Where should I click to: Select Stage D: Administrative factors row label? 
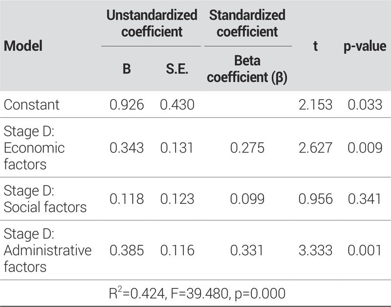coord(47,250)
